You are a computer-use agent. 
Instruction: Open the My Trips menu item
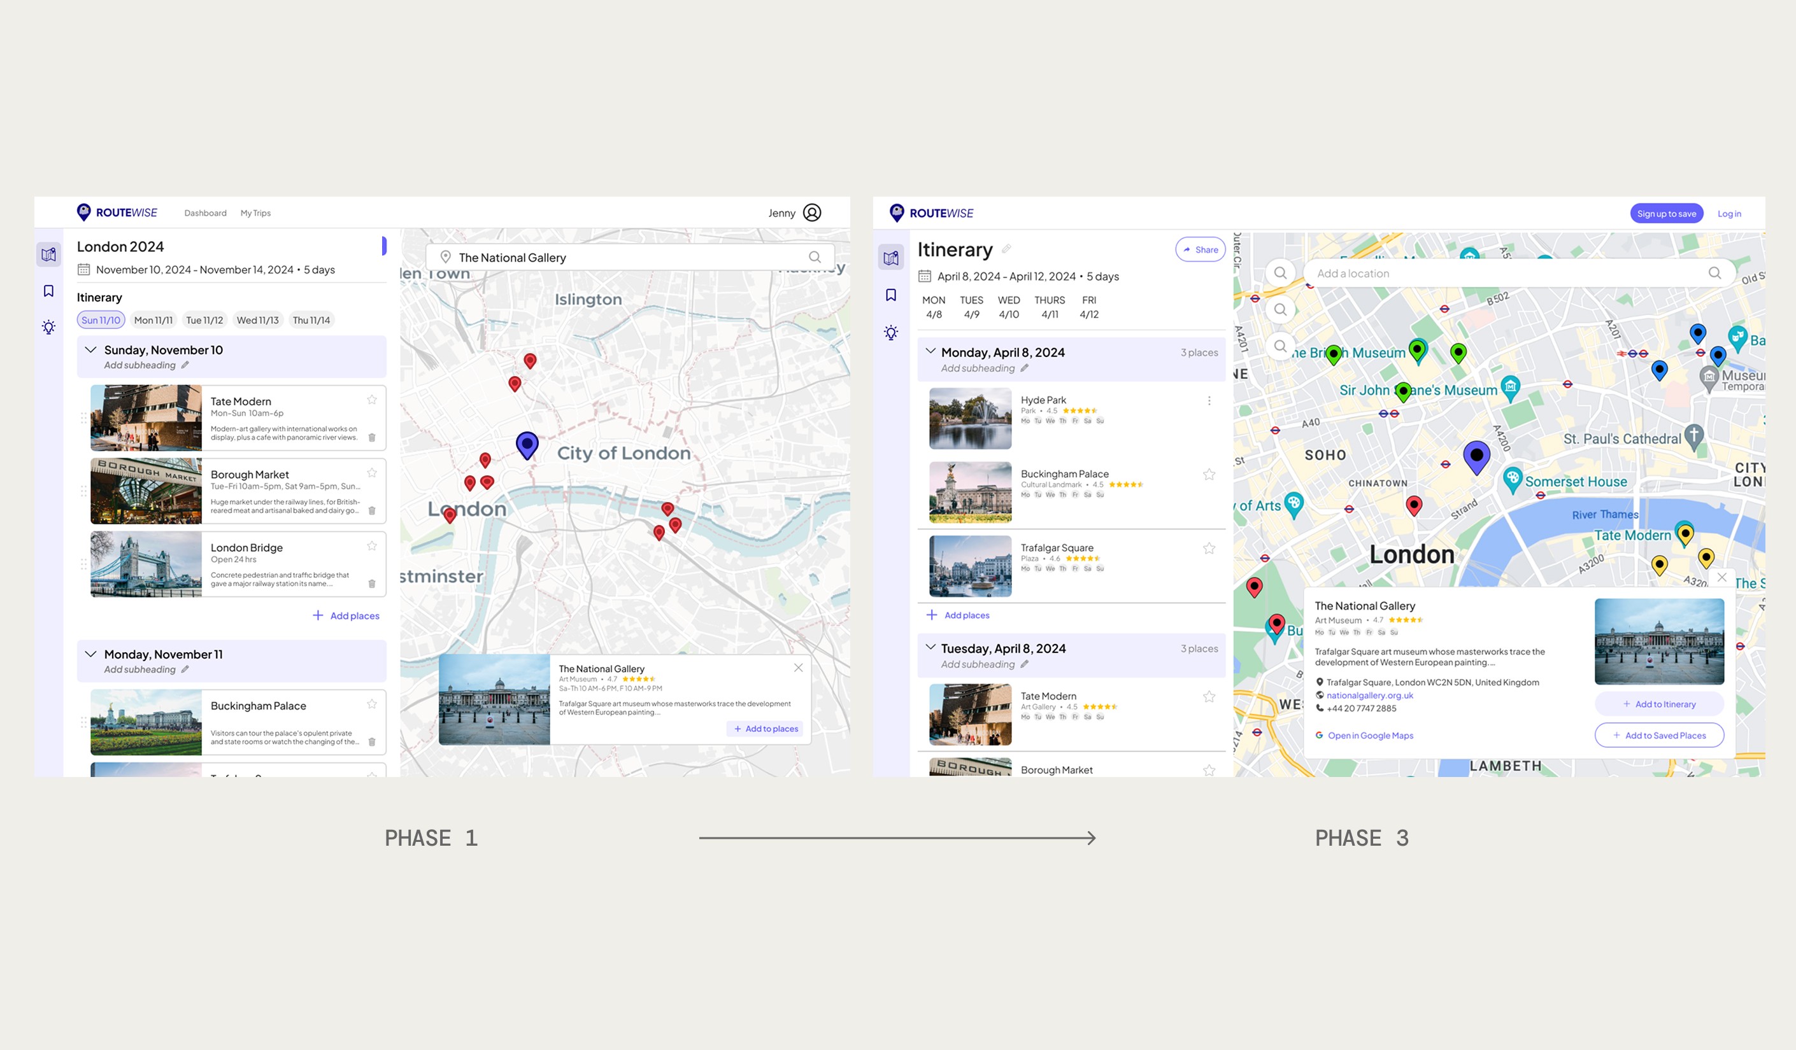coord(255,213)
